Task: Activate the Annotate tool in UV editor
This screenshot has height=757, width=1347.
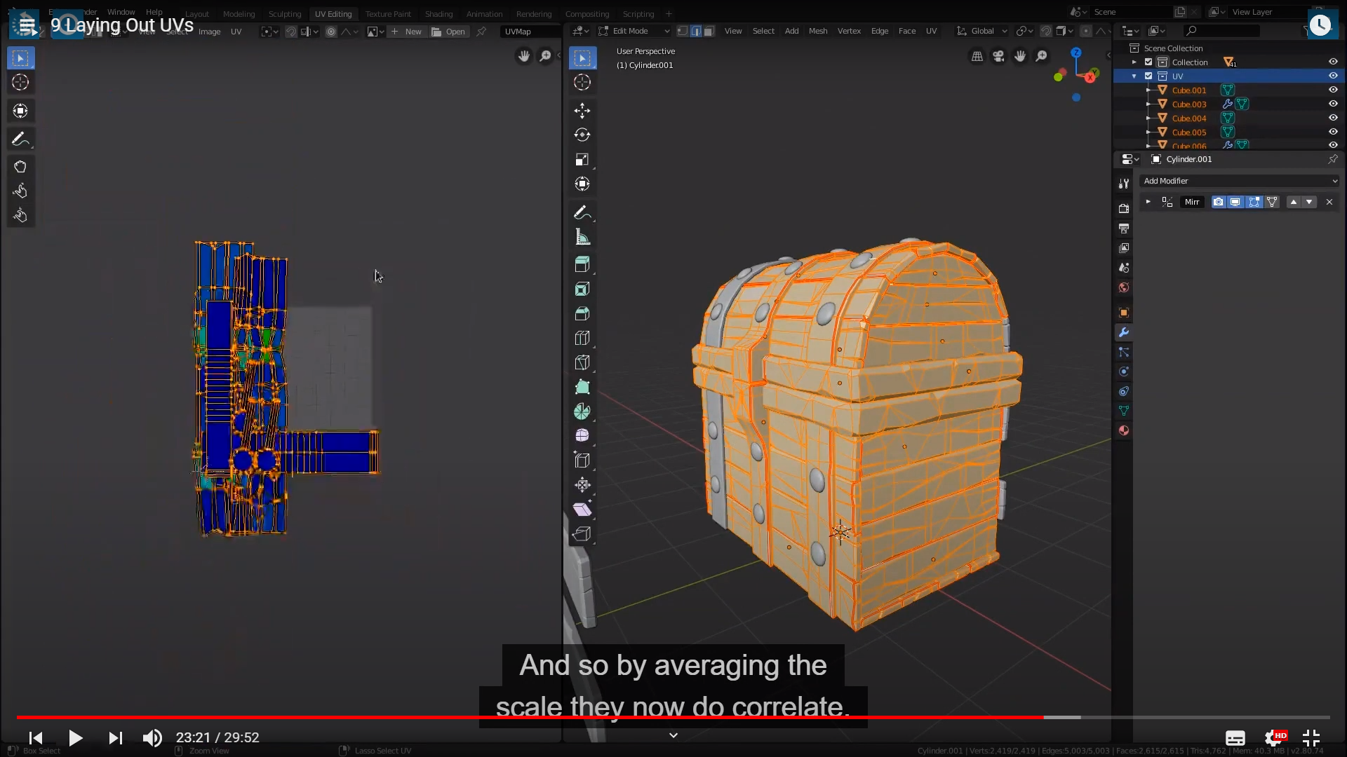Action: tap(20, 139)
